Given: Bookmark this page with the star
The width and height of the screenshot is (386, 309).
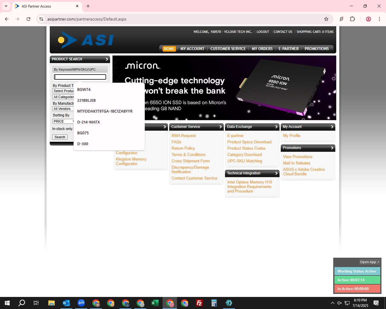Looking at the screenshot, I should 326,19.
